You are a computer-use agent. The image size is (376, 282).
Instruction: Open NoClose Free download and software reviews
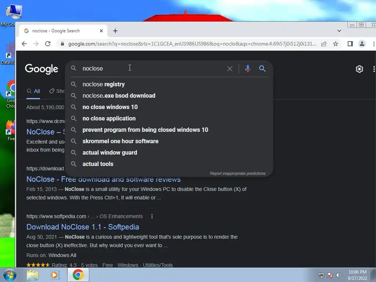pos(103,179)
